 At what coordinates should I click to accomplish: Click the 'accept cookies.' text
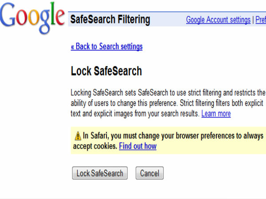pos(95,146)
